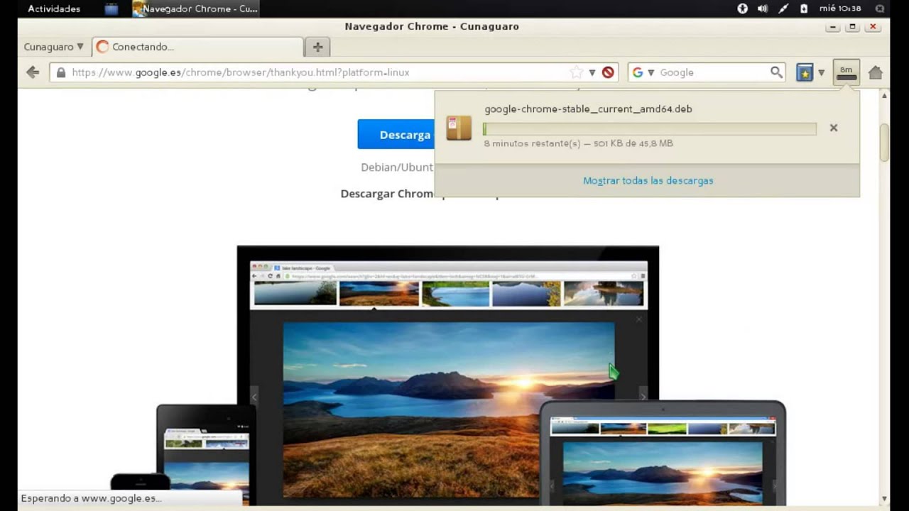This screenshot has width=909, height=511.
Task: Click the chat bubble icon in top panel
Action: click(x=880, y=9)
